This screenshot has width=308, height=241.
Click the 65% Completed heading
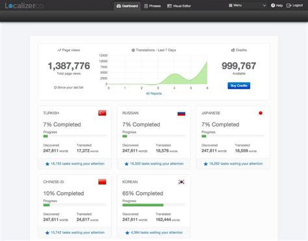pyautogui.click(x=143, y=194)
